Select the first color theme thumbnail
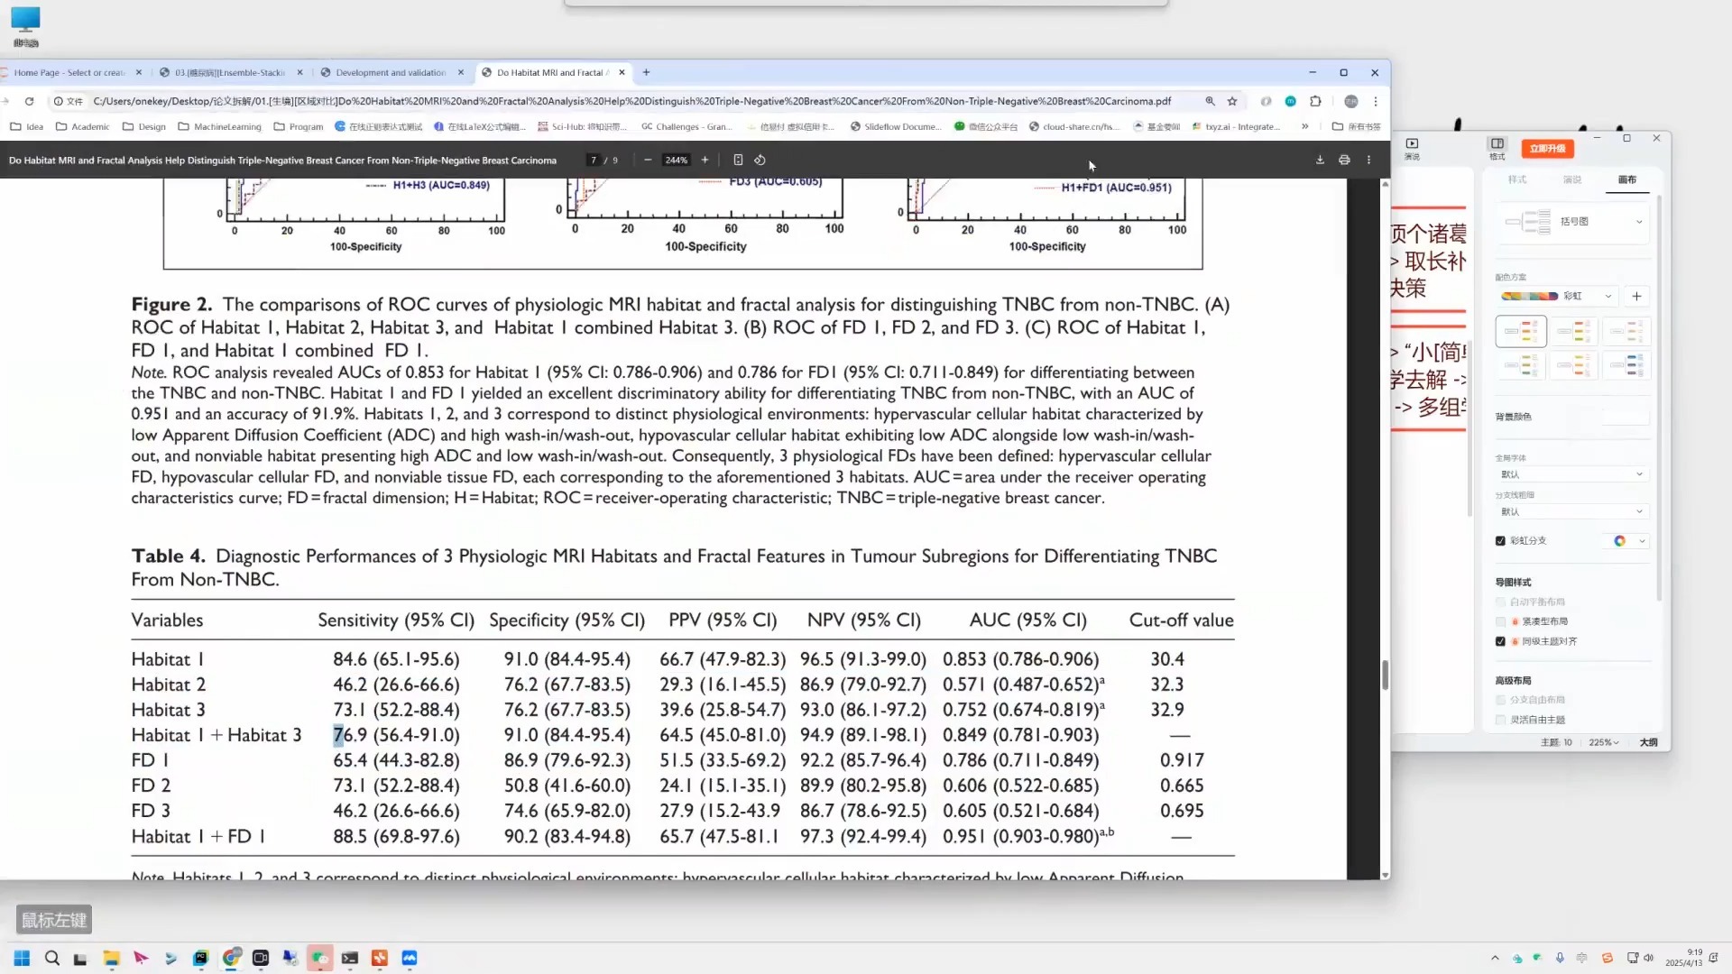Viewport: 1732px width, 974px height. coord(1521,332)
